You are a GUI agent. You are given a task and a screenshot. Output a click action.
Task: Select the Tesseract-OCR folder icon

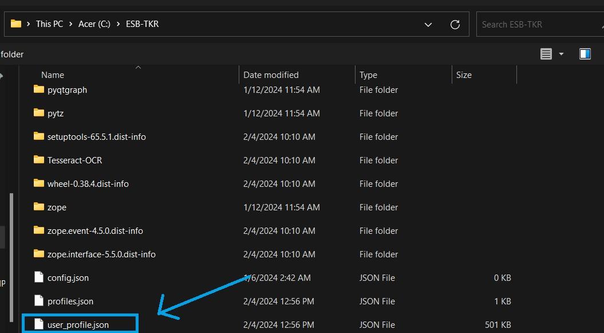(x=39, y=160)
